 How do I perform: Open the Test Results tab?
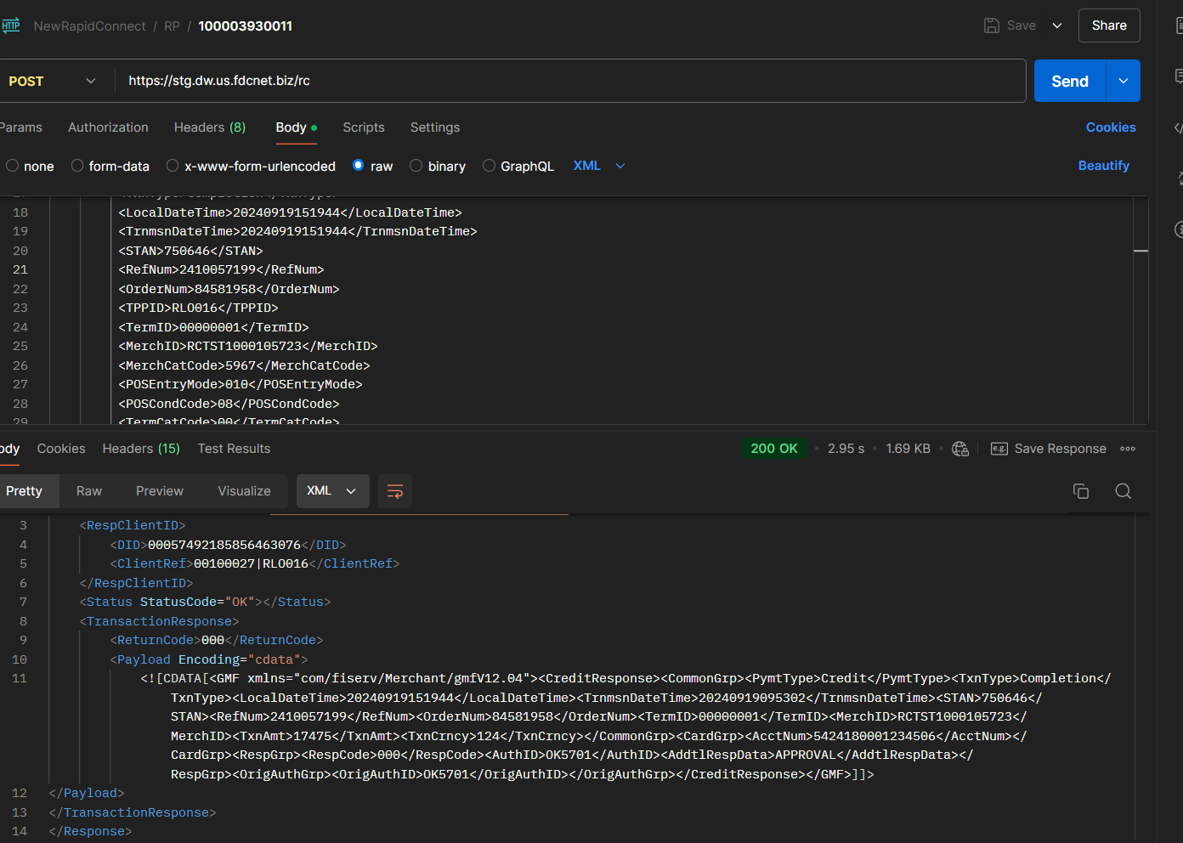[235, 449]
